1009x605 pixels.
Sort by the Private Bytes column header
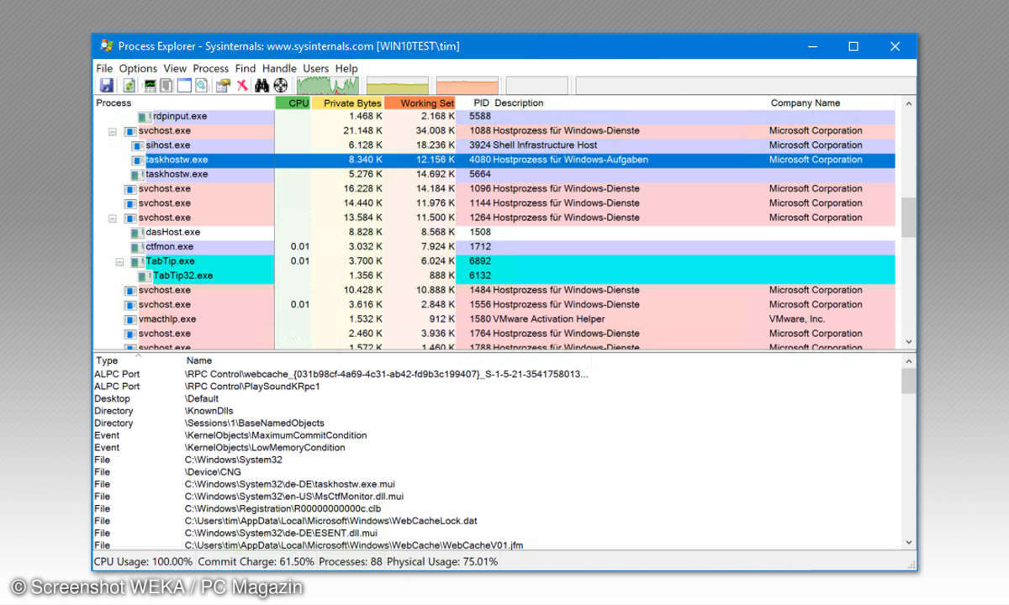pyautogui.click(x=348, y=103)
